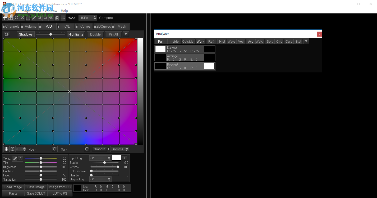Click the reset icon next to Shadows
The image size is (377, 198).
(x=6, y=34)
